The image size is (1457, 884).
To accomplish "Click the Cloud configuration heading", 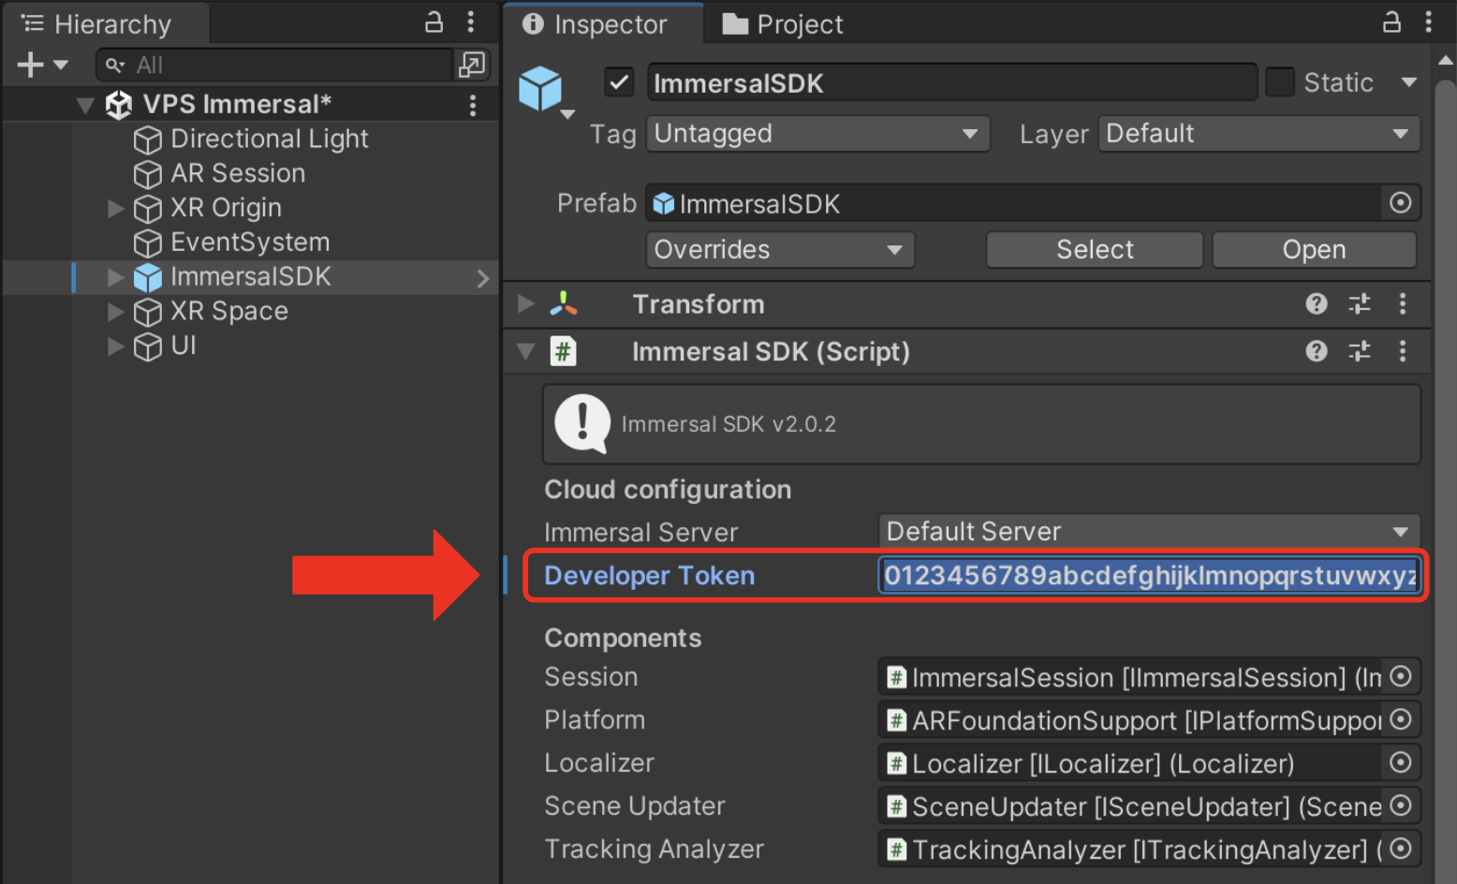I will point(668,490).
